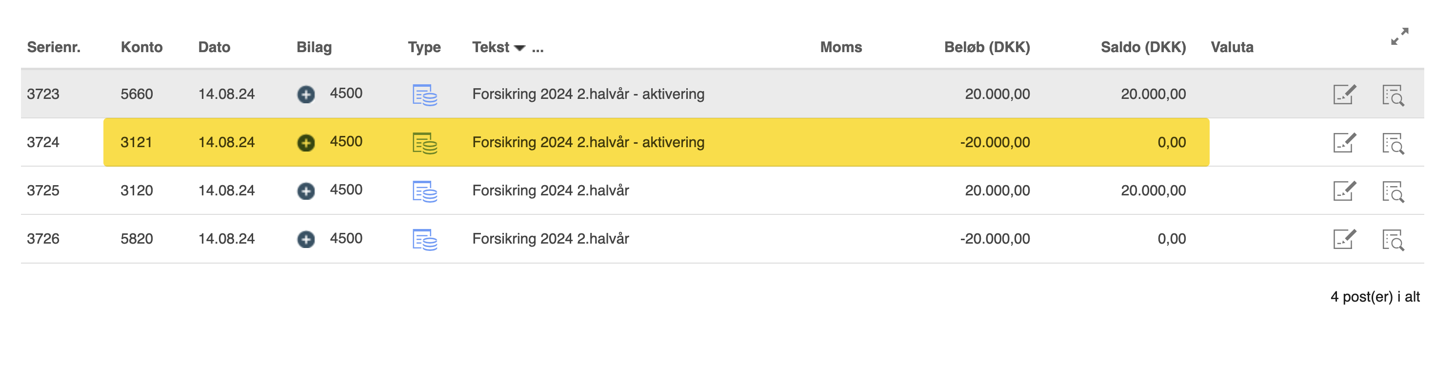The width and height of the screenshot is (1435, 381).
Task: Expand bilag 4500 plus in row 3723
Action: click(x=306, y=95)
